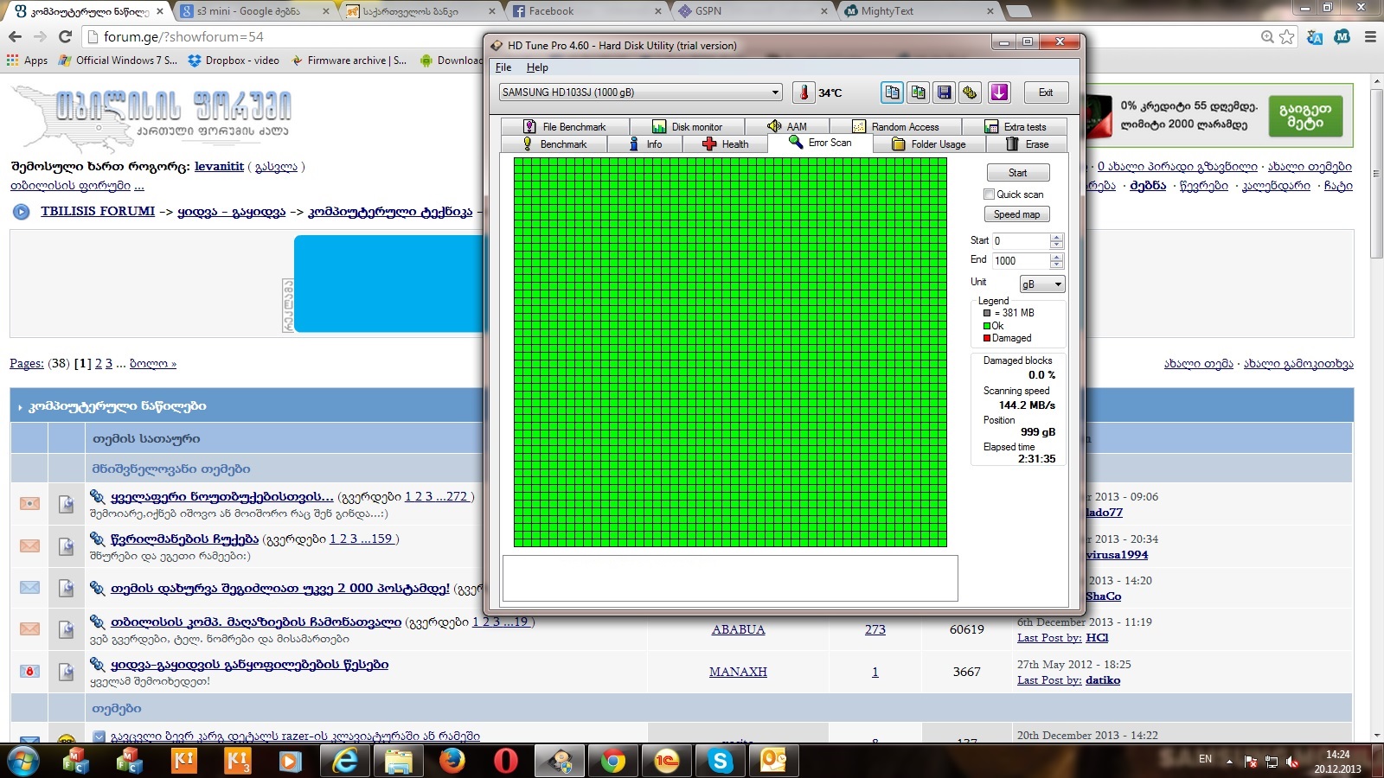Click the Start position input field
Image resolution: width=1384 pixels, height=778 pixels.
click(1021, 241)
